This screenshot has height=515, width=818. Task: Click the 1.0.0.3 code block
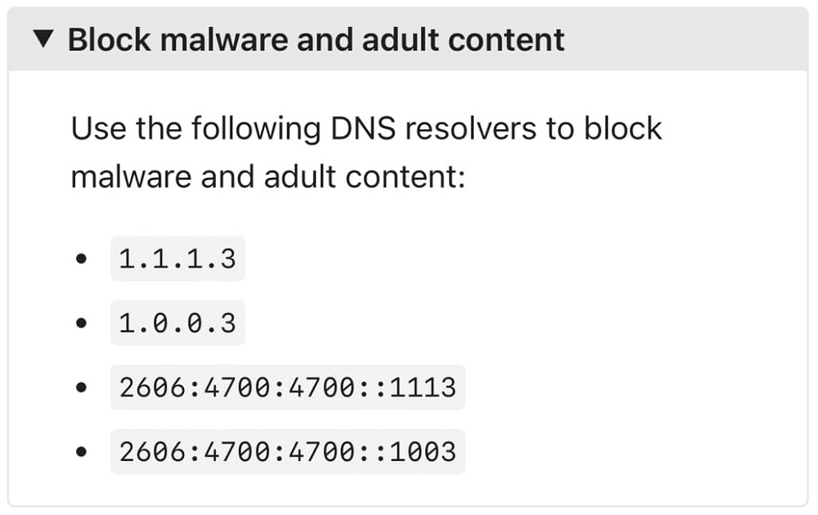pyautogui.click(x=178, y=322)
